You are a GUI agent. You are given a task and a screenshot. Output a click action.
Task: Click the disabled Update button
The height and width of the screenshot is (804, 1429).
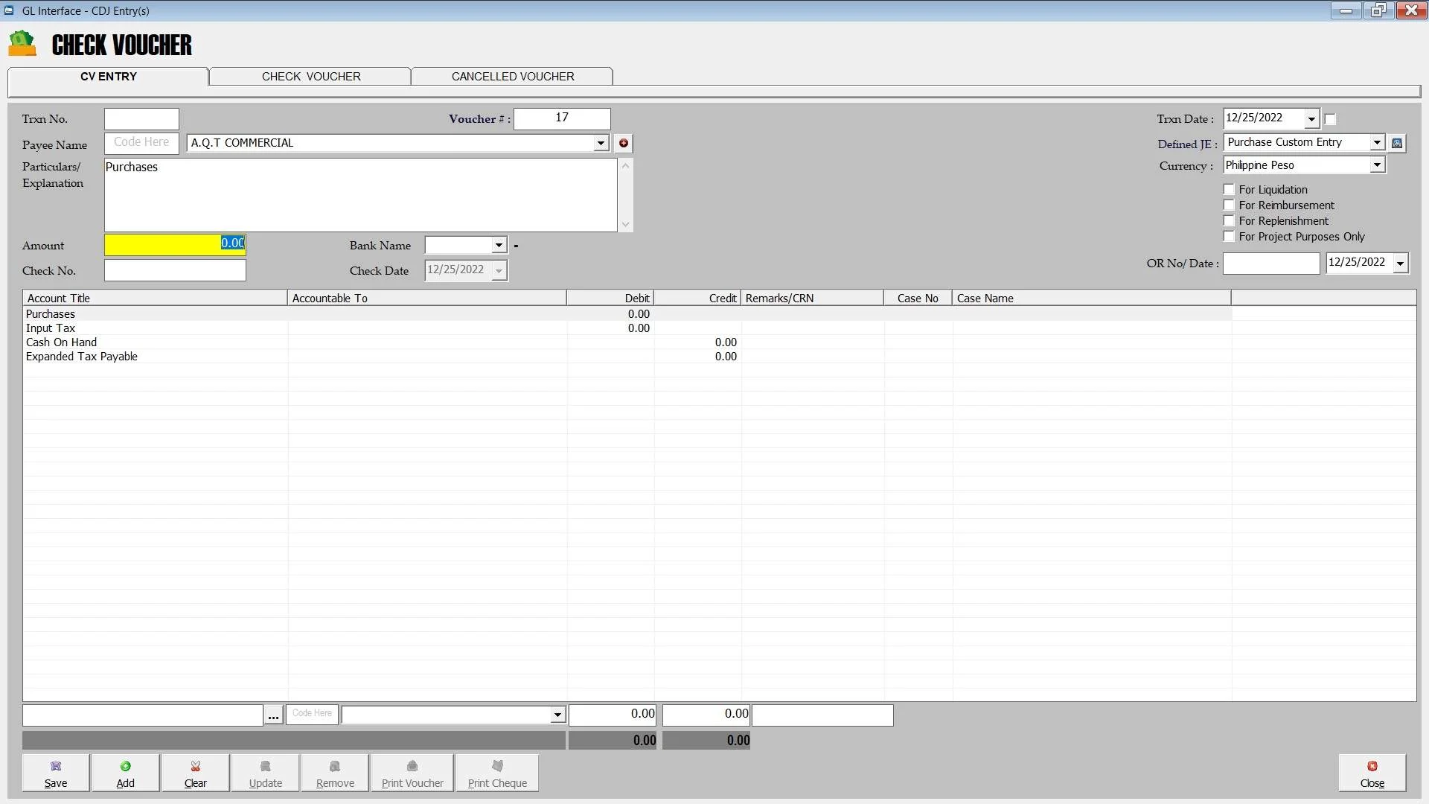point(265,773)
